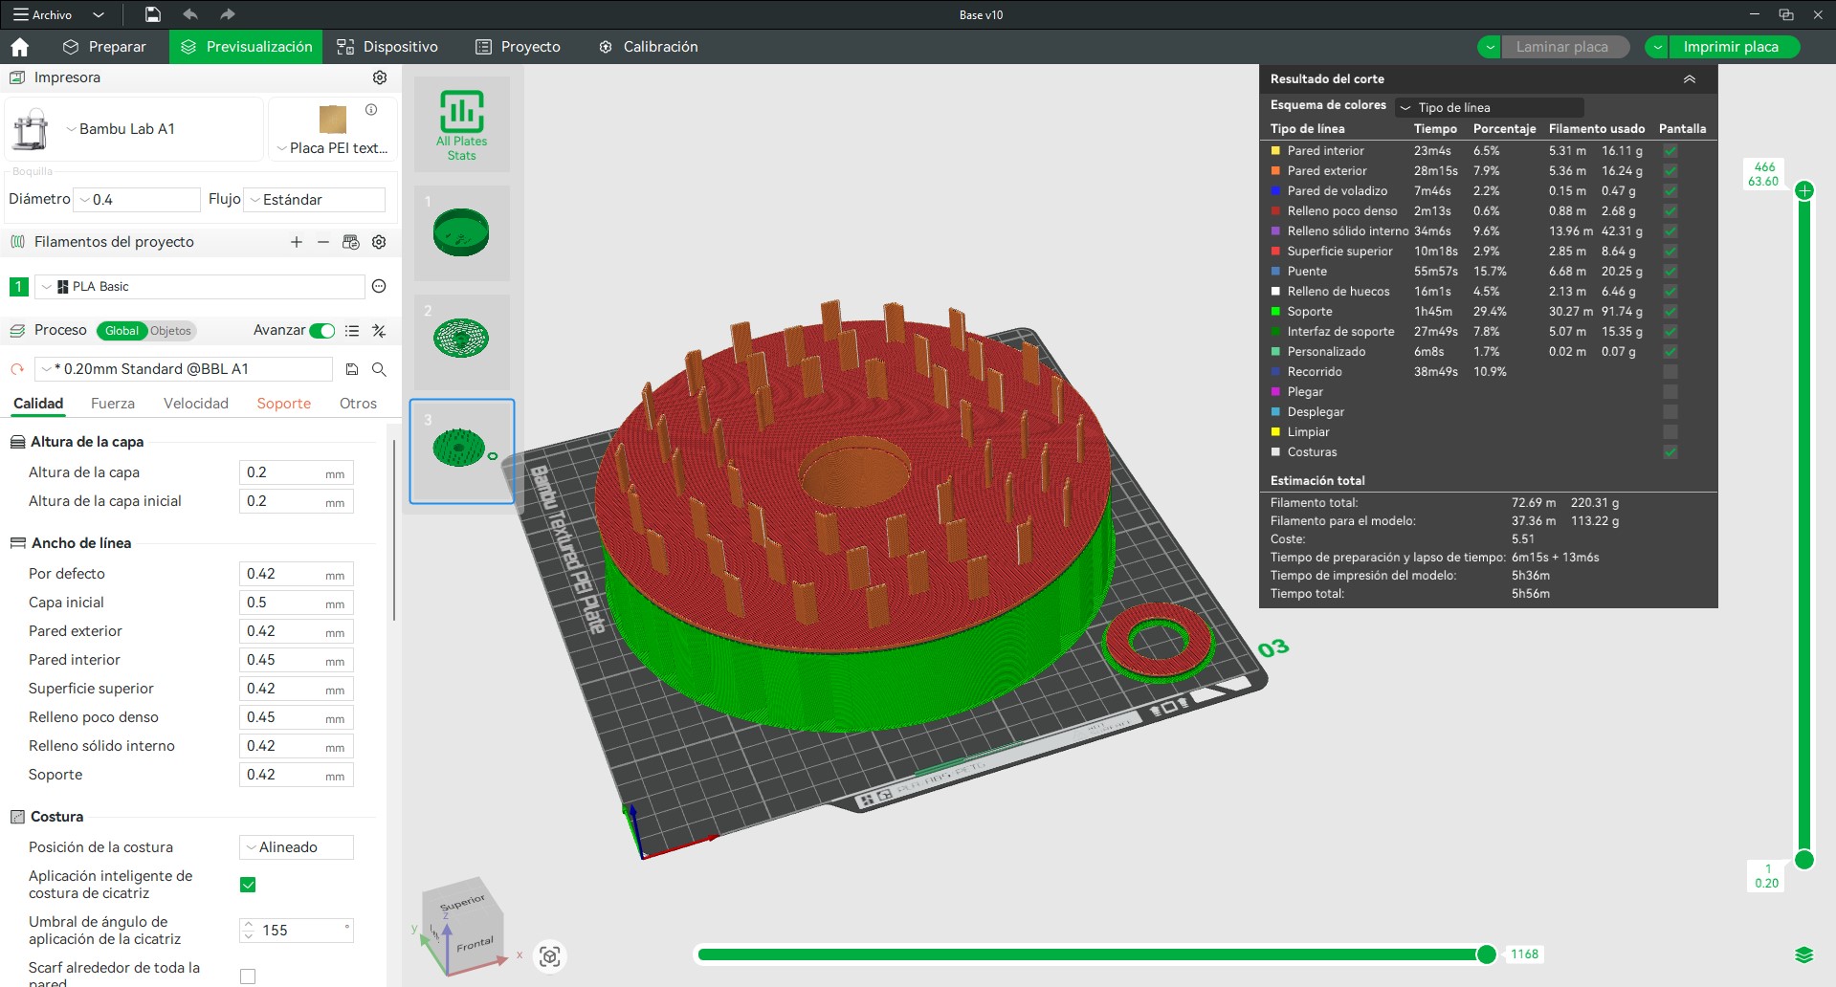Compare presets icon next to Avanzar
The height and width of the screenshot is (987, 1836).
379,331
